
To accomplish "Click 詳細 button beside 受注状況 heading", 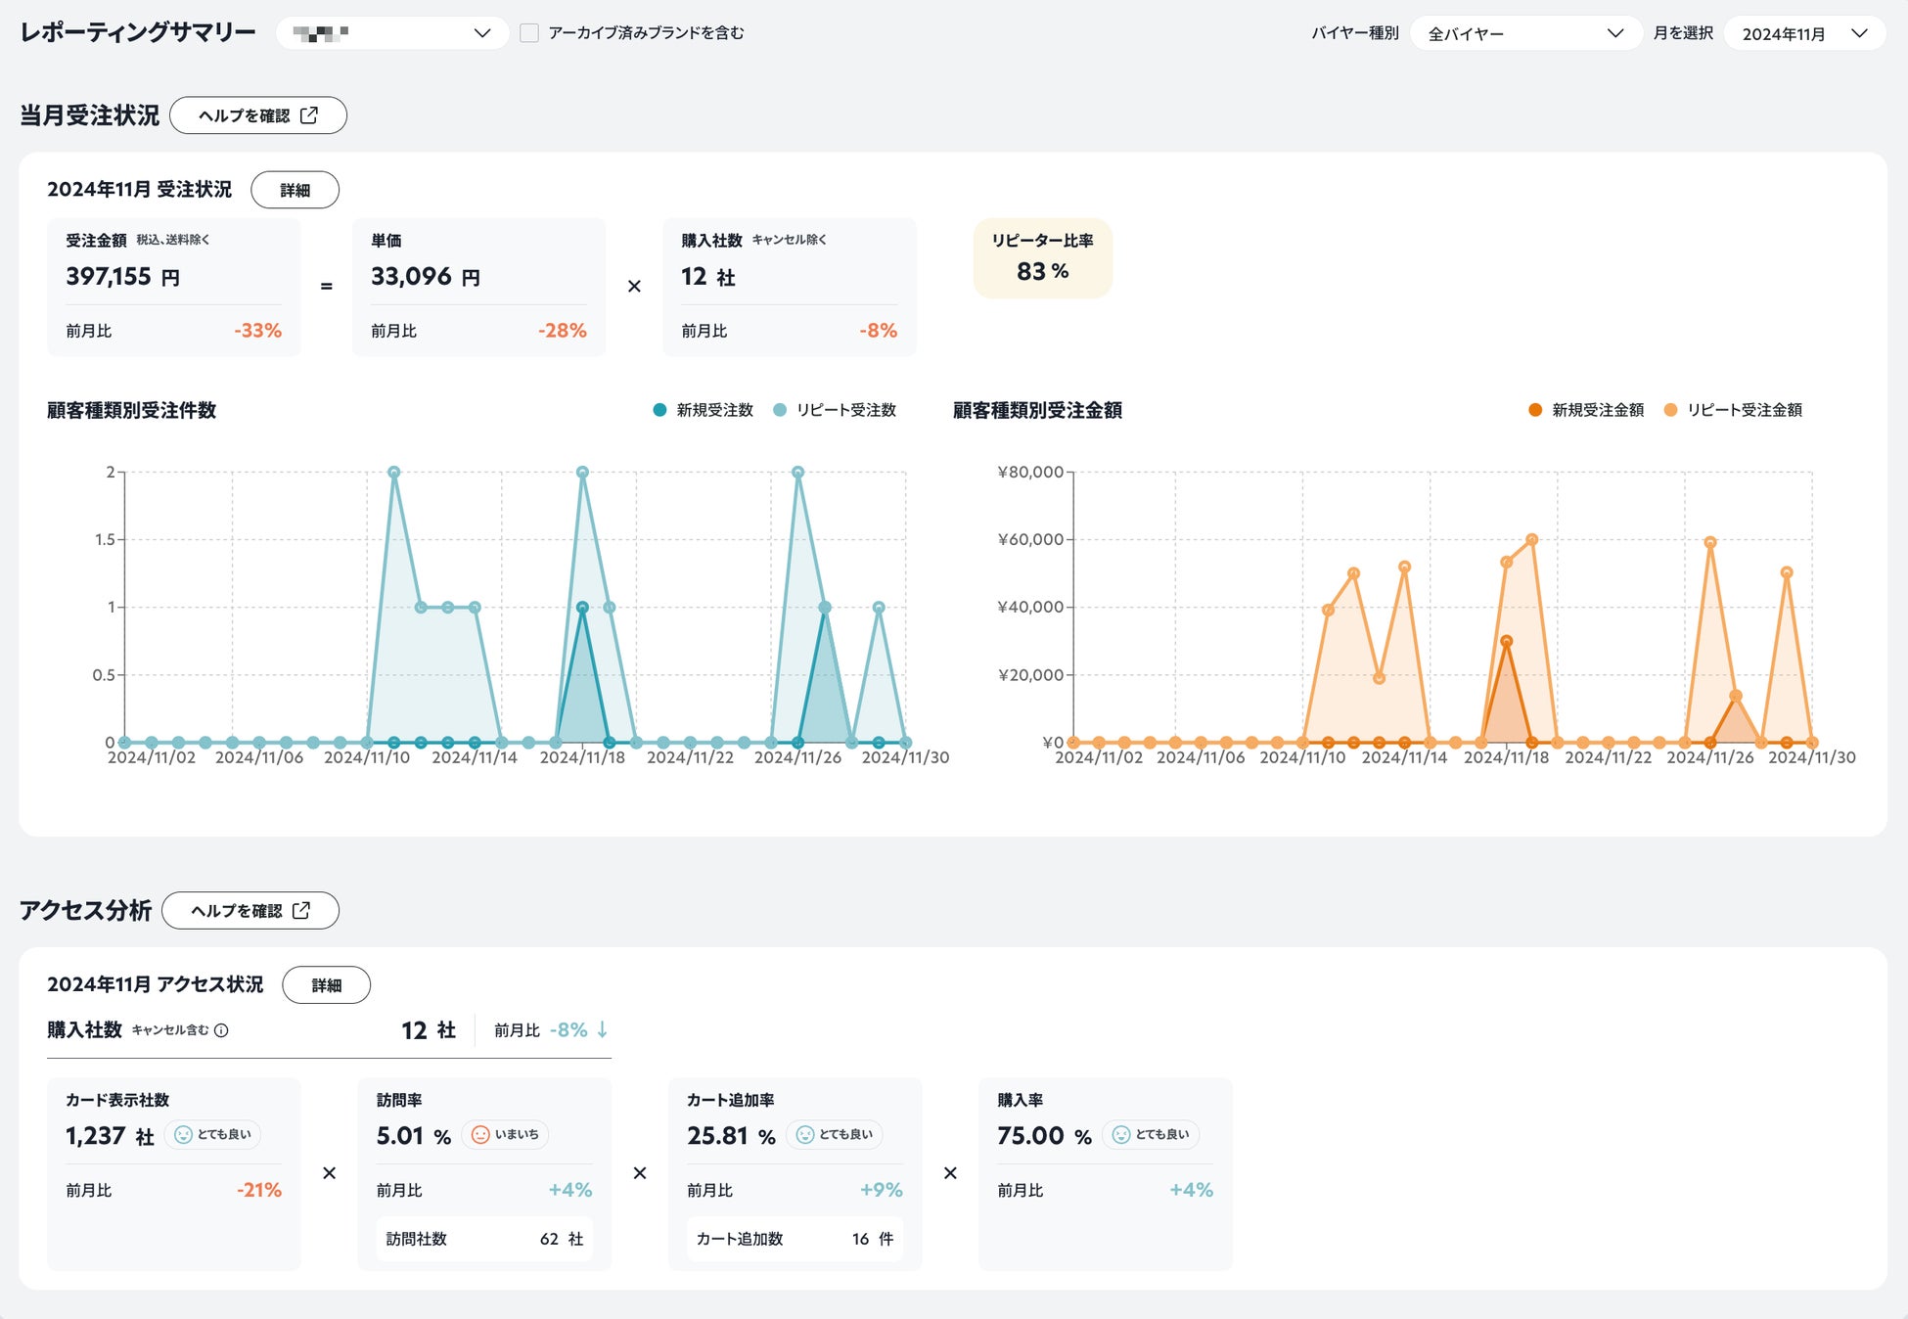I will click(x=295, y=191).
